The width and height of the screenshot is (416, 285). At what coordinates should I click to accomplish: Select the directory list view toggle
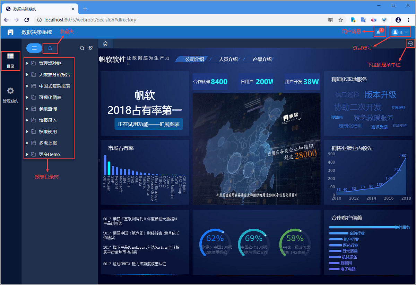pyautogui.click(x=34, y=48)
